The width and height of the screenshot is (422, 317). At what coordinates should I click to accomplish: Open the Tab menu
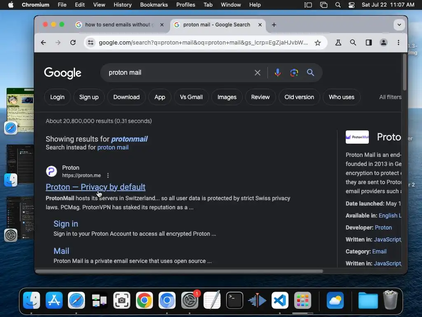pyautogui.click(x=208, y=5)
